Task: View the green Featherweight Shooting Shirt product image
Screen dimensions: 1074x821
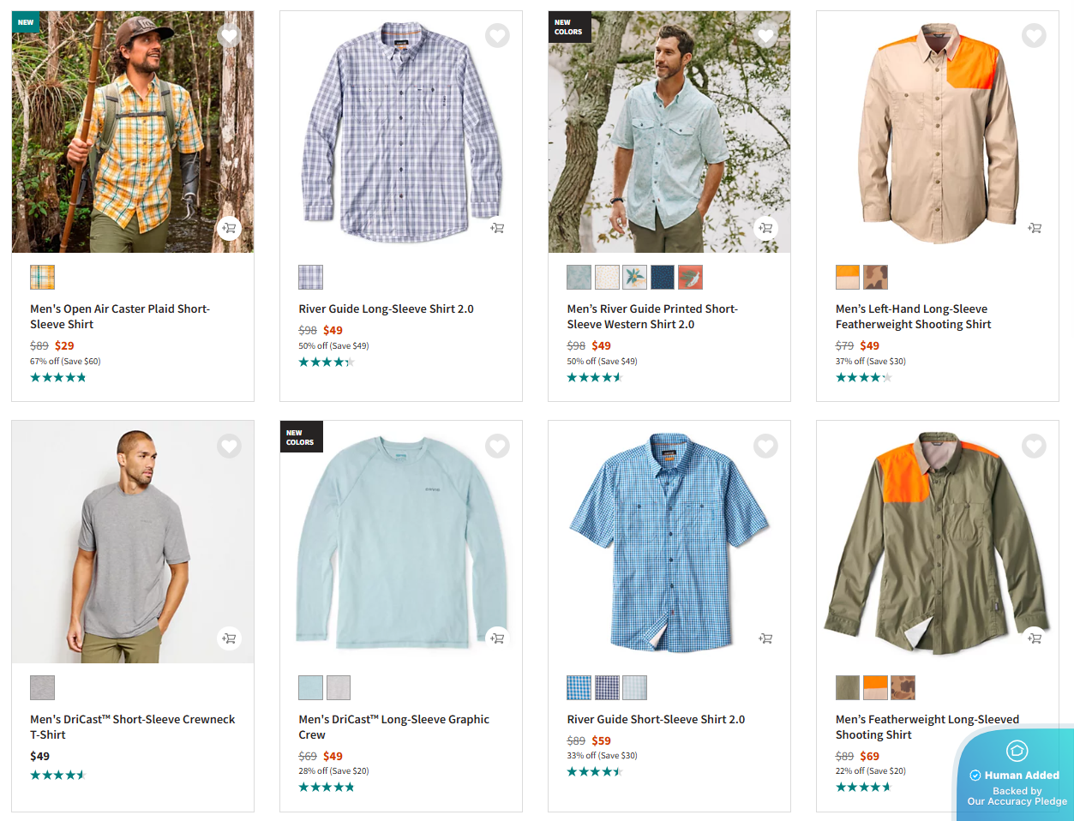Action: [937, 542]
